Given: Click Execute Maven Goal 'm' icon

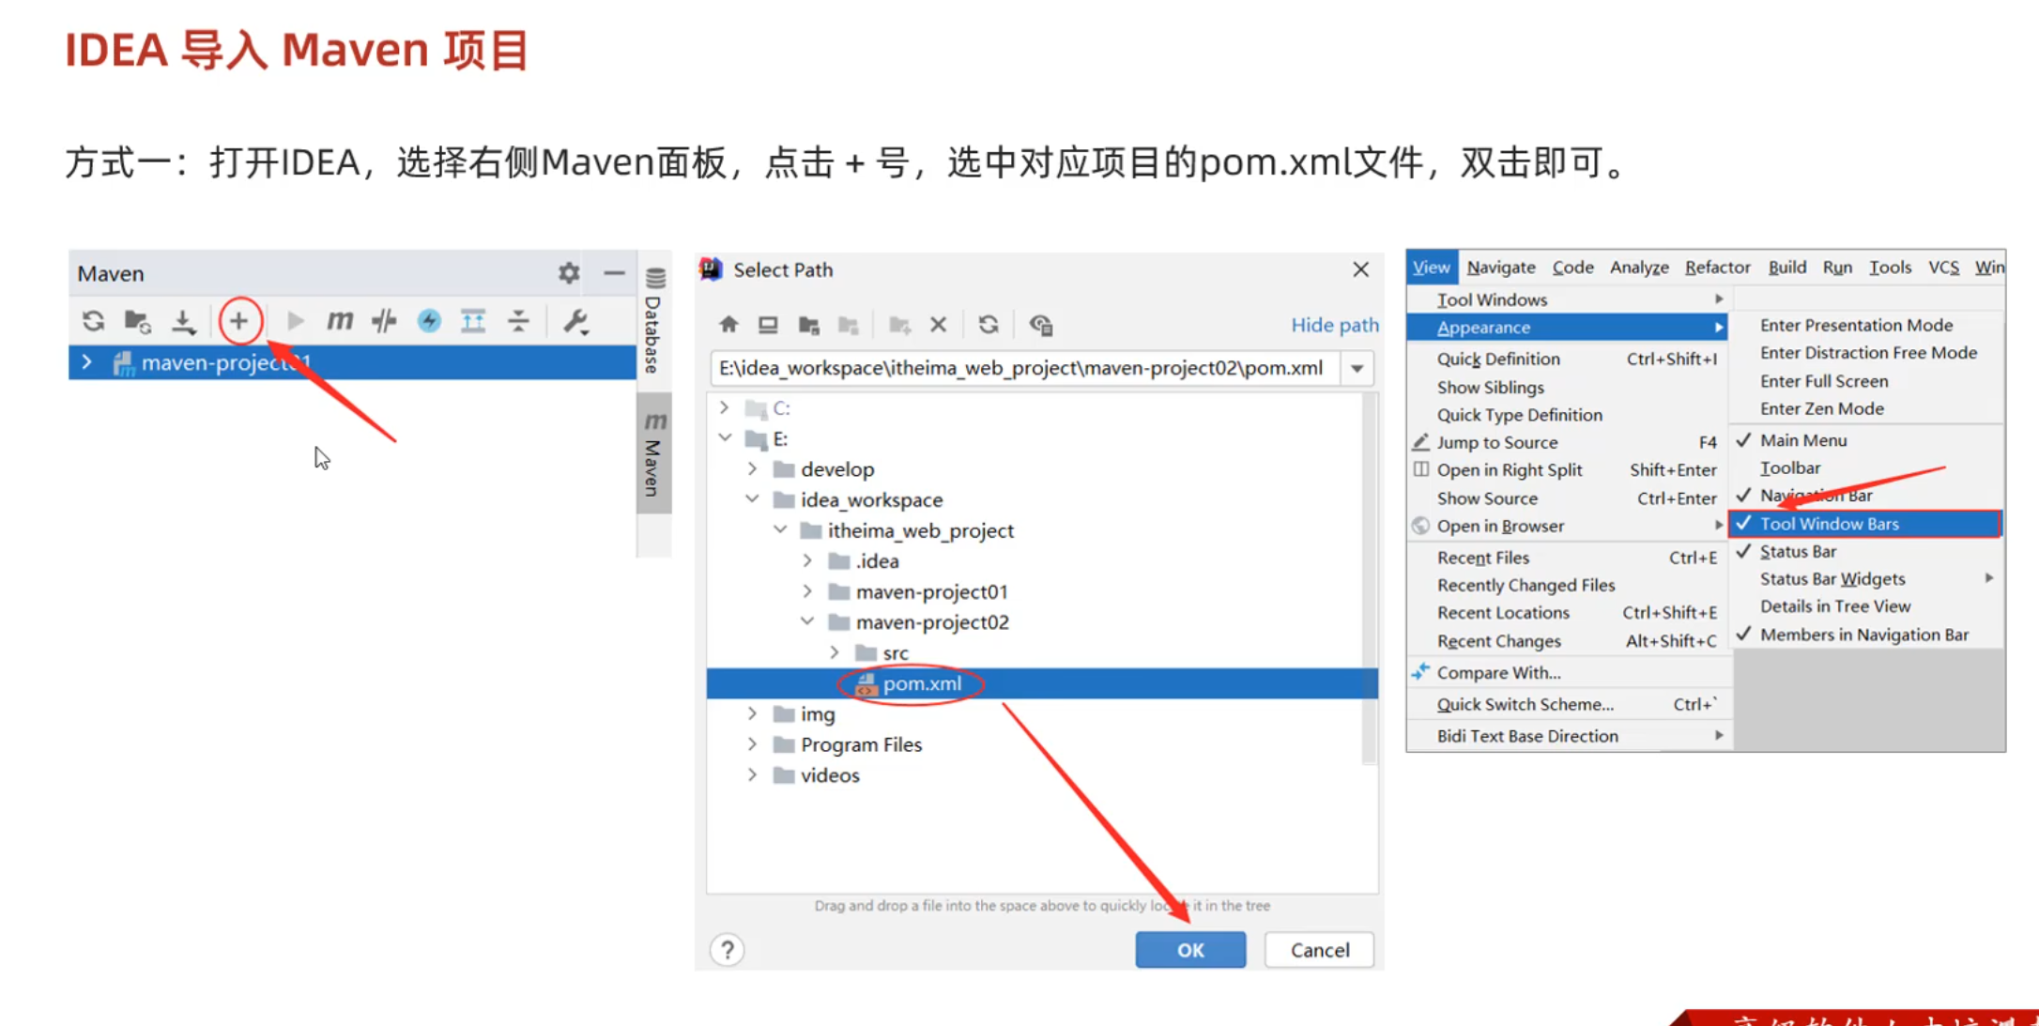Looking at the screenshot, I should [339, 321].
